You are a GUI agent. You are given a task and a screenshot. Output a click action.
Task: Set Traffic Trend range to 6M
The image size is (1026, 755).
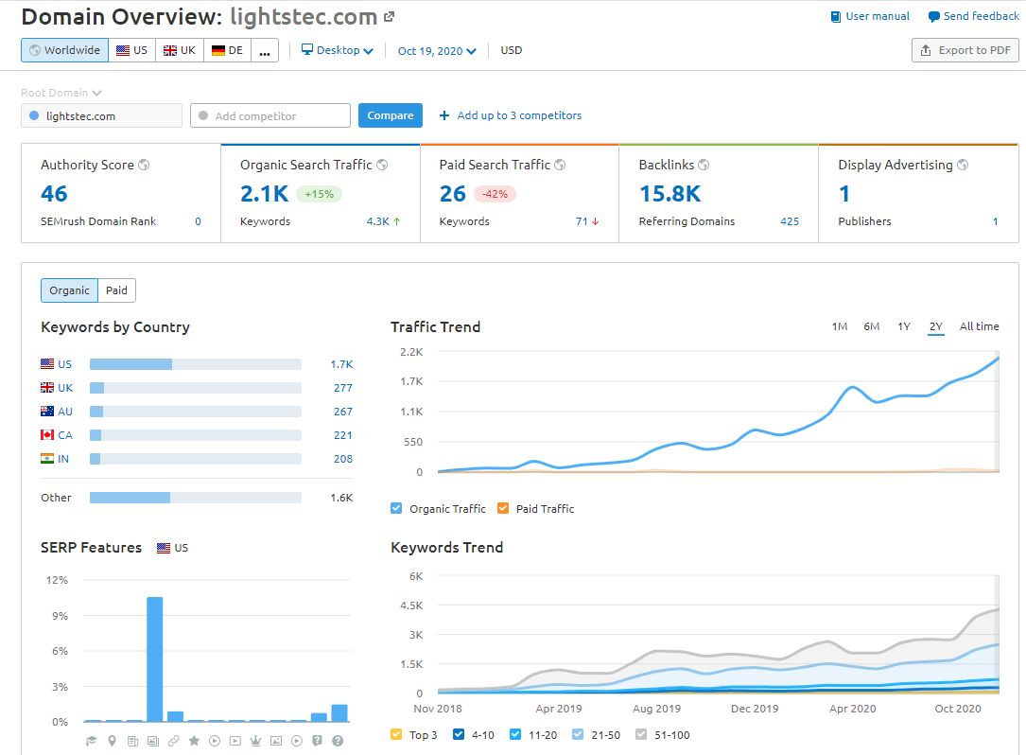[x=872, y=326]
